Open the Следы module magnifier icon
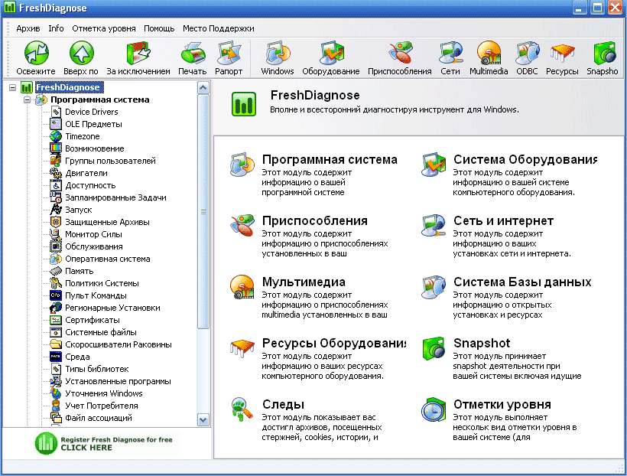Viewport: 627px width, 476px height. pos(242,409)
